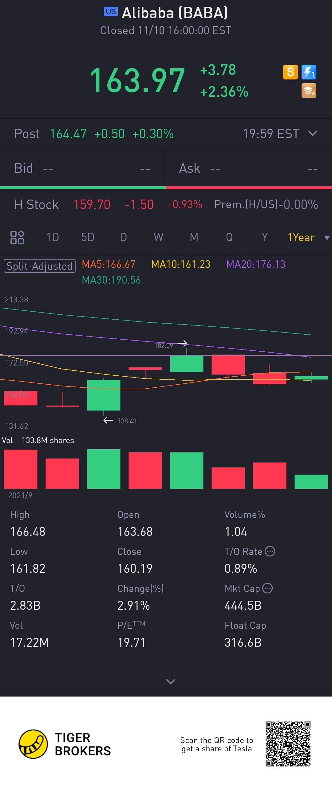The width and height of the screenshot is (332, 792).
Task: Tap the Change(%) value 2.91%
Action: pyautogui.click(x=134, y=605)
